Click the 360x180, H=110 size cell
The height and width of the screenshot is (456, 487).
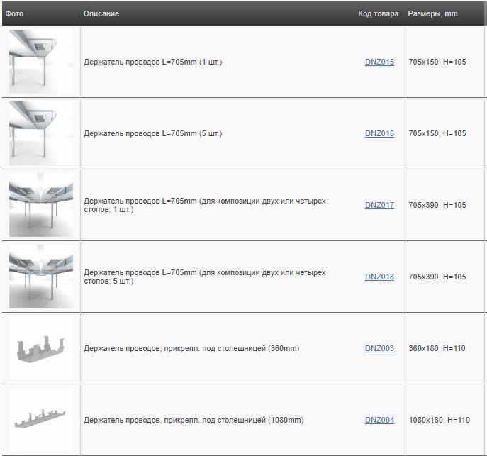coord(439,349)
